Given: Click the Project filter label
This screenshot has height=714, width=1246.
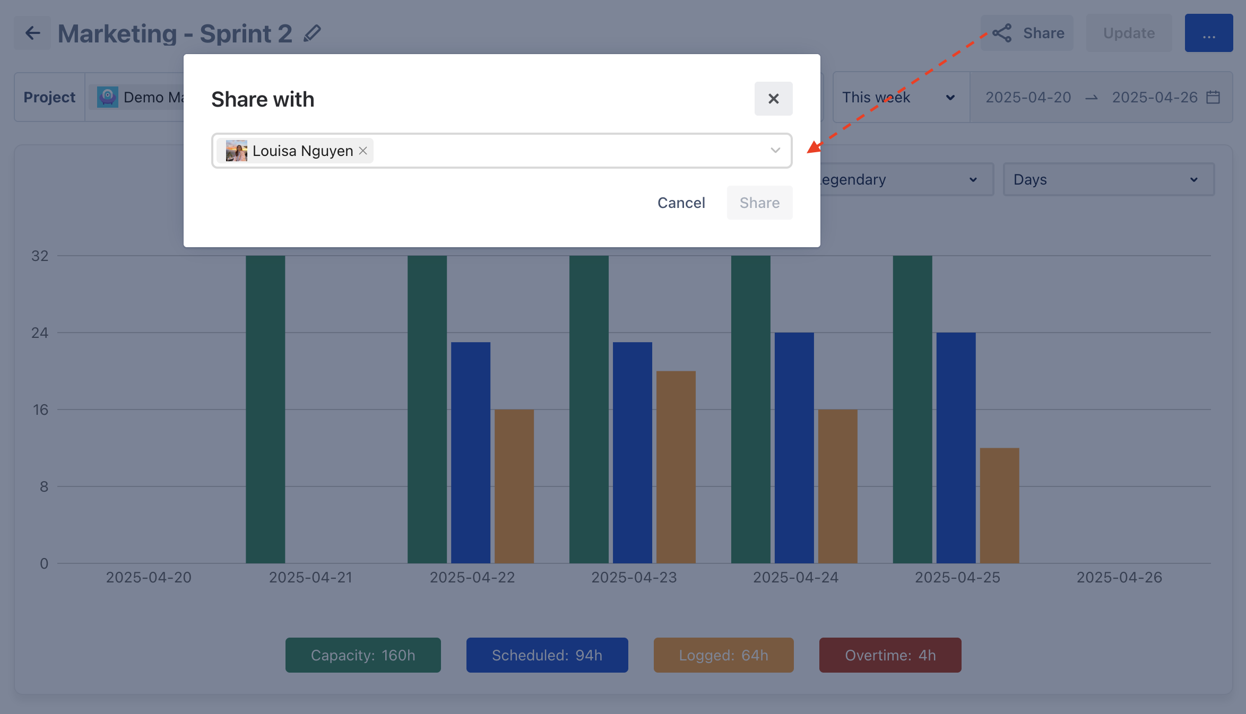Looking at the screenshot, I should coord(49,98).
